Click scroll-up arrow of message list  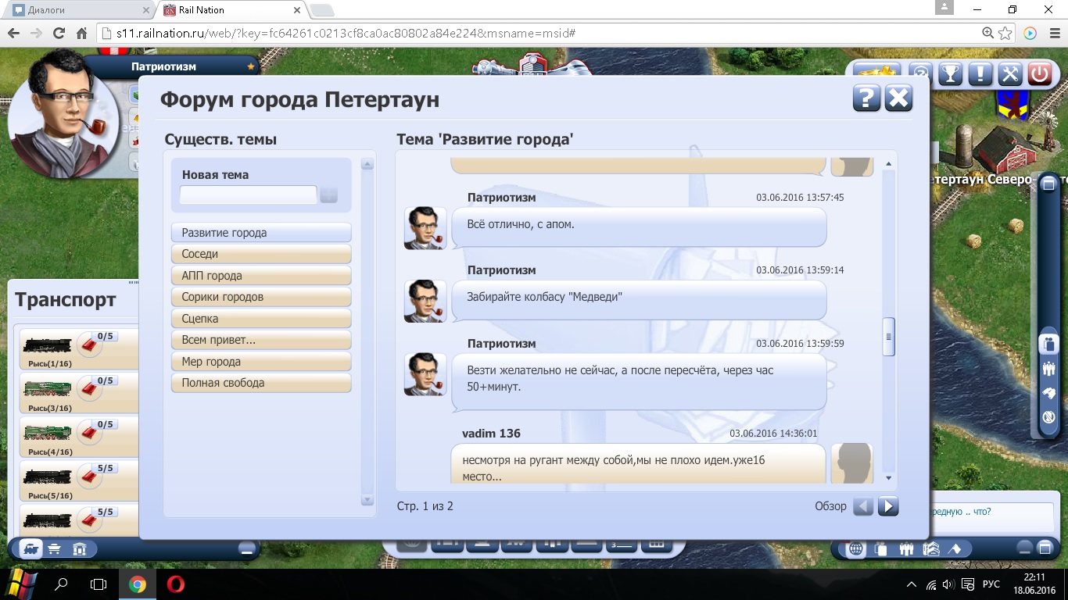pyautogui.click(x=889, y=164)
